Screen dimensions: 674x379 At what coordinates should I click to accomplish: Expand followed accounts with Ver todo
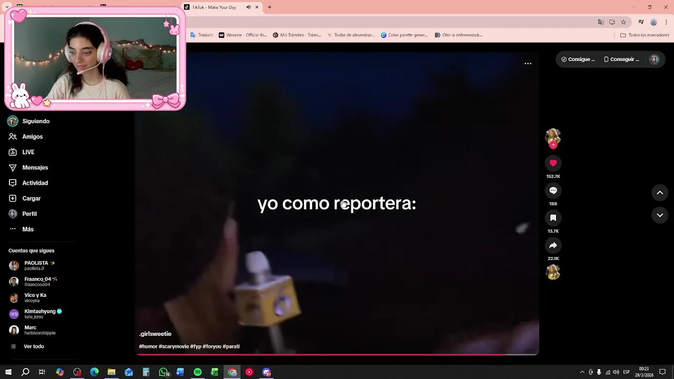coord(27,346)
